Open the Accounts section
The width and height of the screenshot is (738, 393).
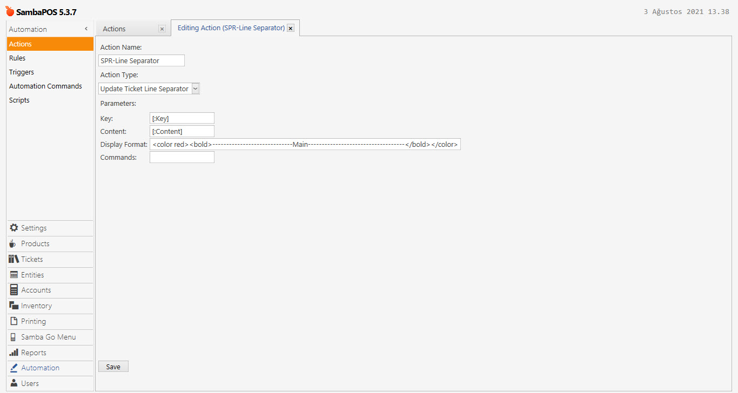pyautogui.click(x=50, y=290)
